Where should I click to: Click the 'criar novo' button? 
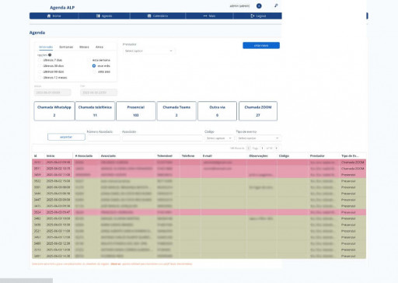pos(261,46)
